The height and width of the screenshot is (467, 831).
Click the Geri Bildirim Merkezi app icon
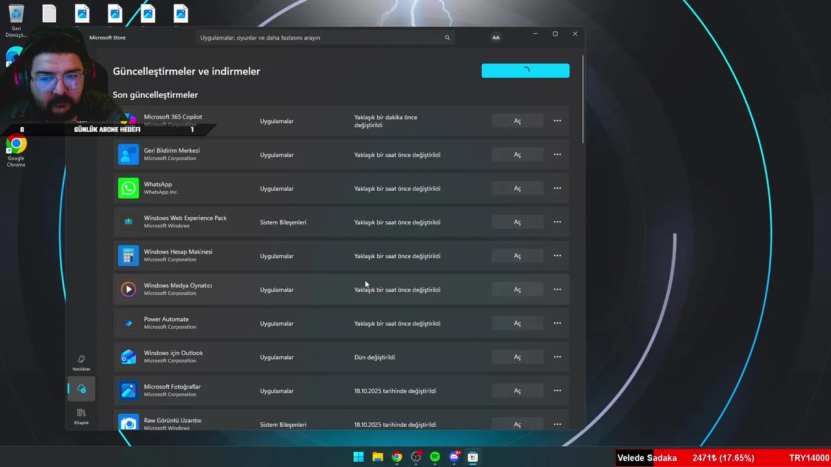[129, 154]
